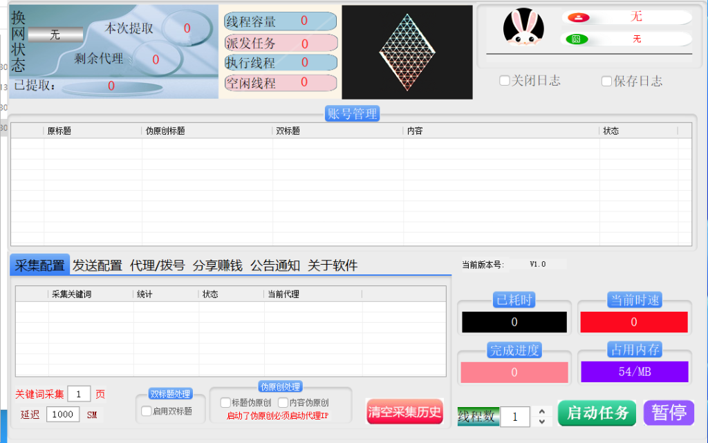This screenshot has width=708, height=443.
Task: Select the 关于软件 tab
Action: [x=333, y=265]
